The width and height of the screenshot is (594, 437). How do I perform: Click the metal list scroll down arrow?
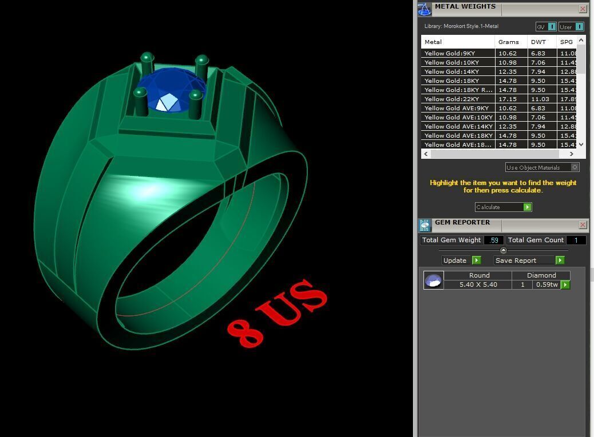point(581,145)
